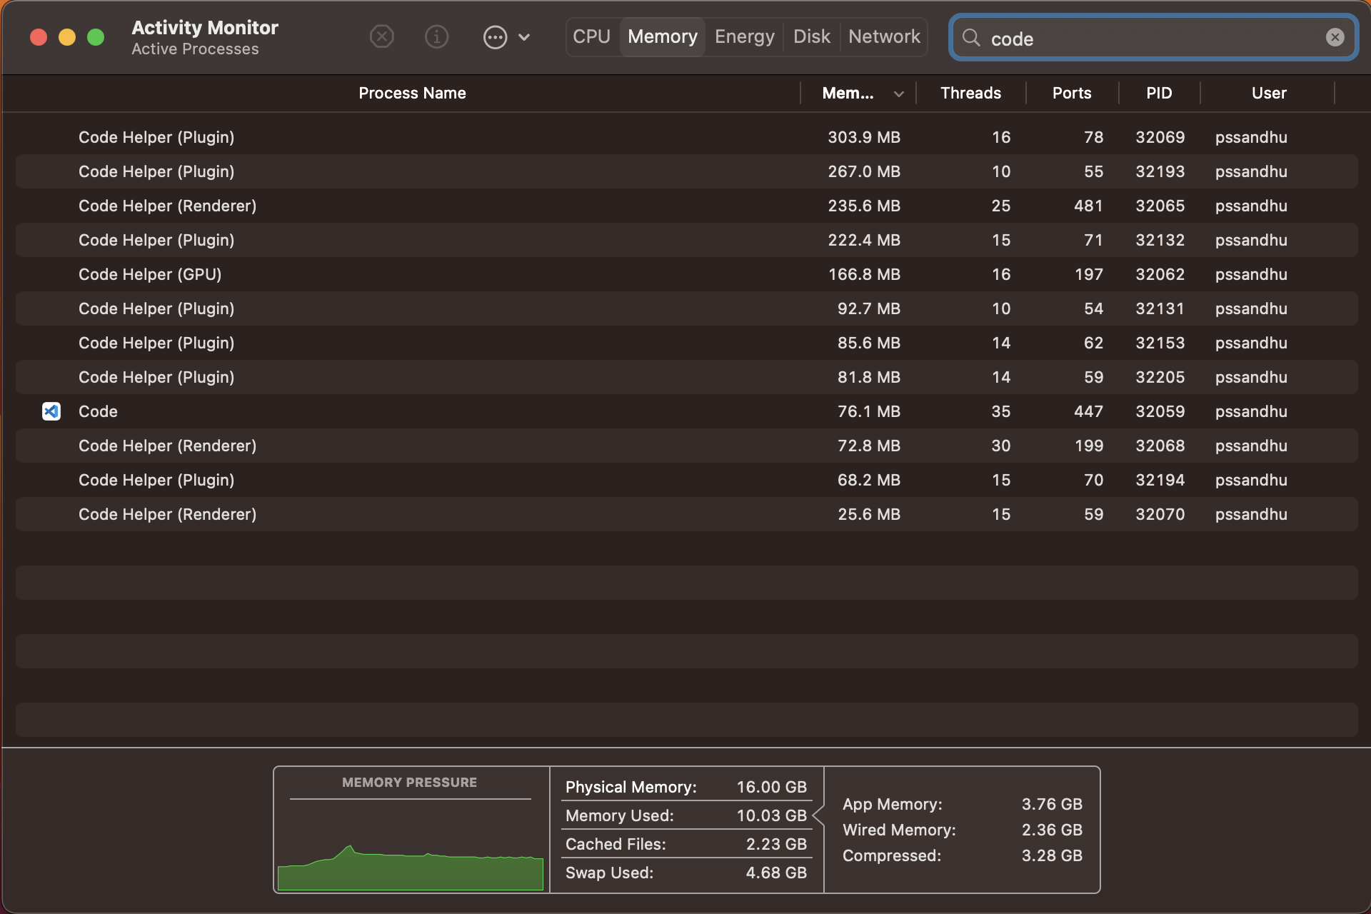Click the 166.8 MB memory value

(x=864, y=274)
